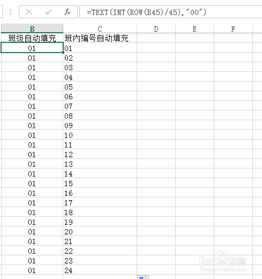Screen dimensions: 262x279
Task: Click the Cancel (X) formula button
Action: [x=29, y=12]
